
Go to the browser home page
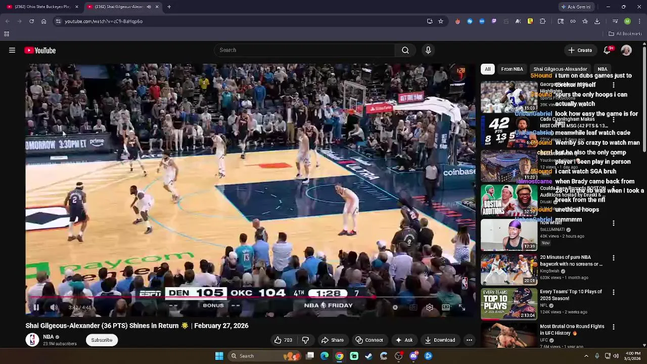(43, 21)
